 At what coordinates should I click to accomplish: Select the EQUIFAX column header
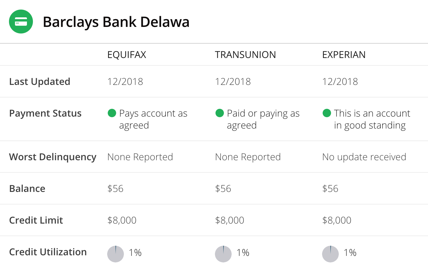click(127, 55)
